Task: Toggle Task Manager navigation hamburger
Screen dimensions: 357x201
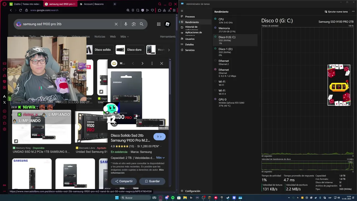Action: click(182, 11)
